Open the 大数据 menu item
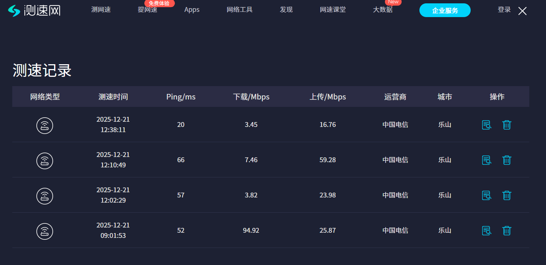This screenshot has height=265, width=546. (x=383, y=10)
